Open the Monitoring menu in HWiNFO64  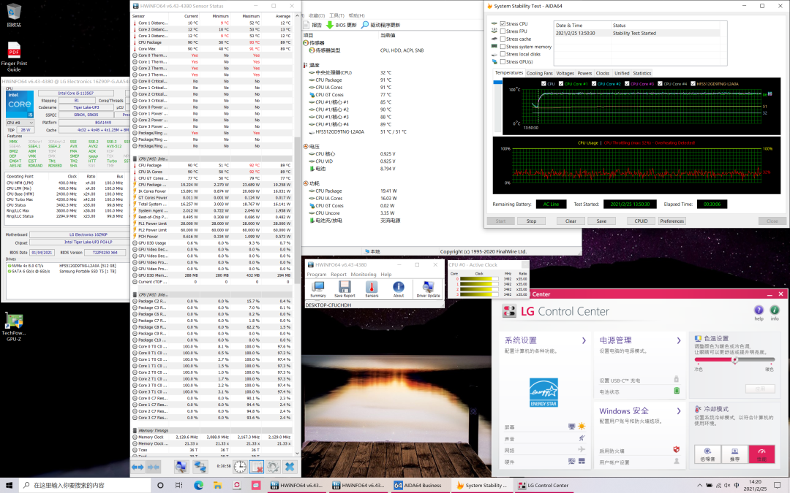pyautogui.click(x=364, y=275)
